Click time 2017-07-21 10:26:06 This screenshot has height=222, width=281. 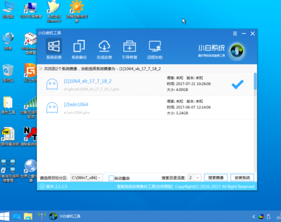pos(194,84)
